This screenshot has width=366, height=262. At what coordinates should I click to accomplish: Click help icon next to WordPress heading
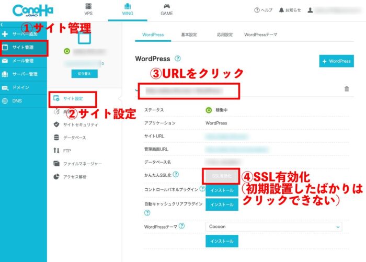pos(178,59)
